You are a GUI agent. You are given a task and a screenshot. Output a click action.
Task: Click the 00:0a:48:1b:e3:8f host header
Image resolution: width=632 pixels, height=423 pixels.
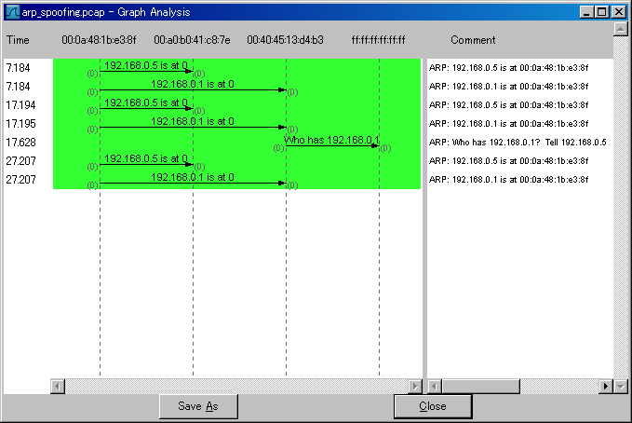[99, 41]
